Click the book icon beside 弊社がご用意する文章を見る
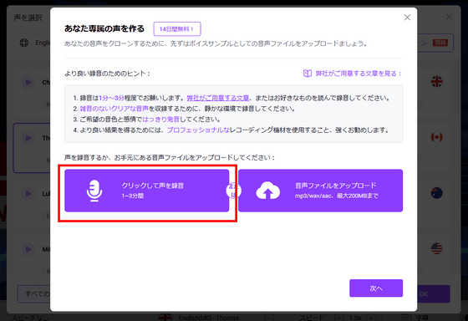 (x=308, y=74)
